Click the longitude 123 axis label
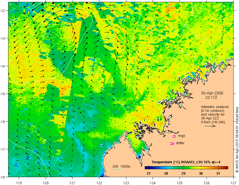Image resolution: width=239 pixels, height=185 pixels. [x=126, y=183]
